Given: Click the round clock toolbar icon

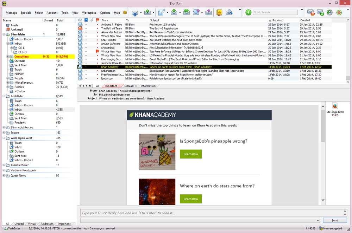Looking at the screenshot, I should point(329,12).
